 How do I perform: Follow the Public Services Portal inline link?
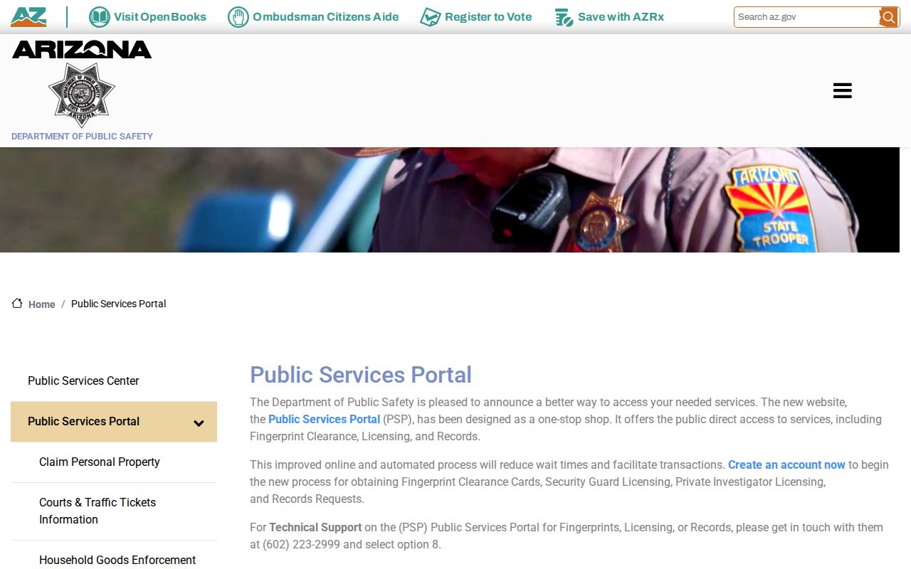pyautogui.click(x=324, y=419)
